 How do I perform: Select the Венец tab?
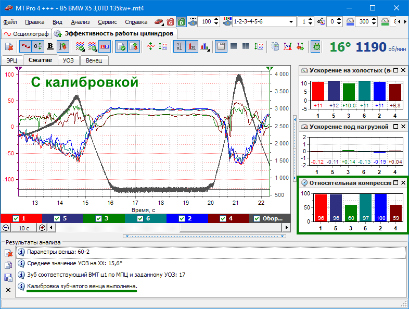pos(94,60)
